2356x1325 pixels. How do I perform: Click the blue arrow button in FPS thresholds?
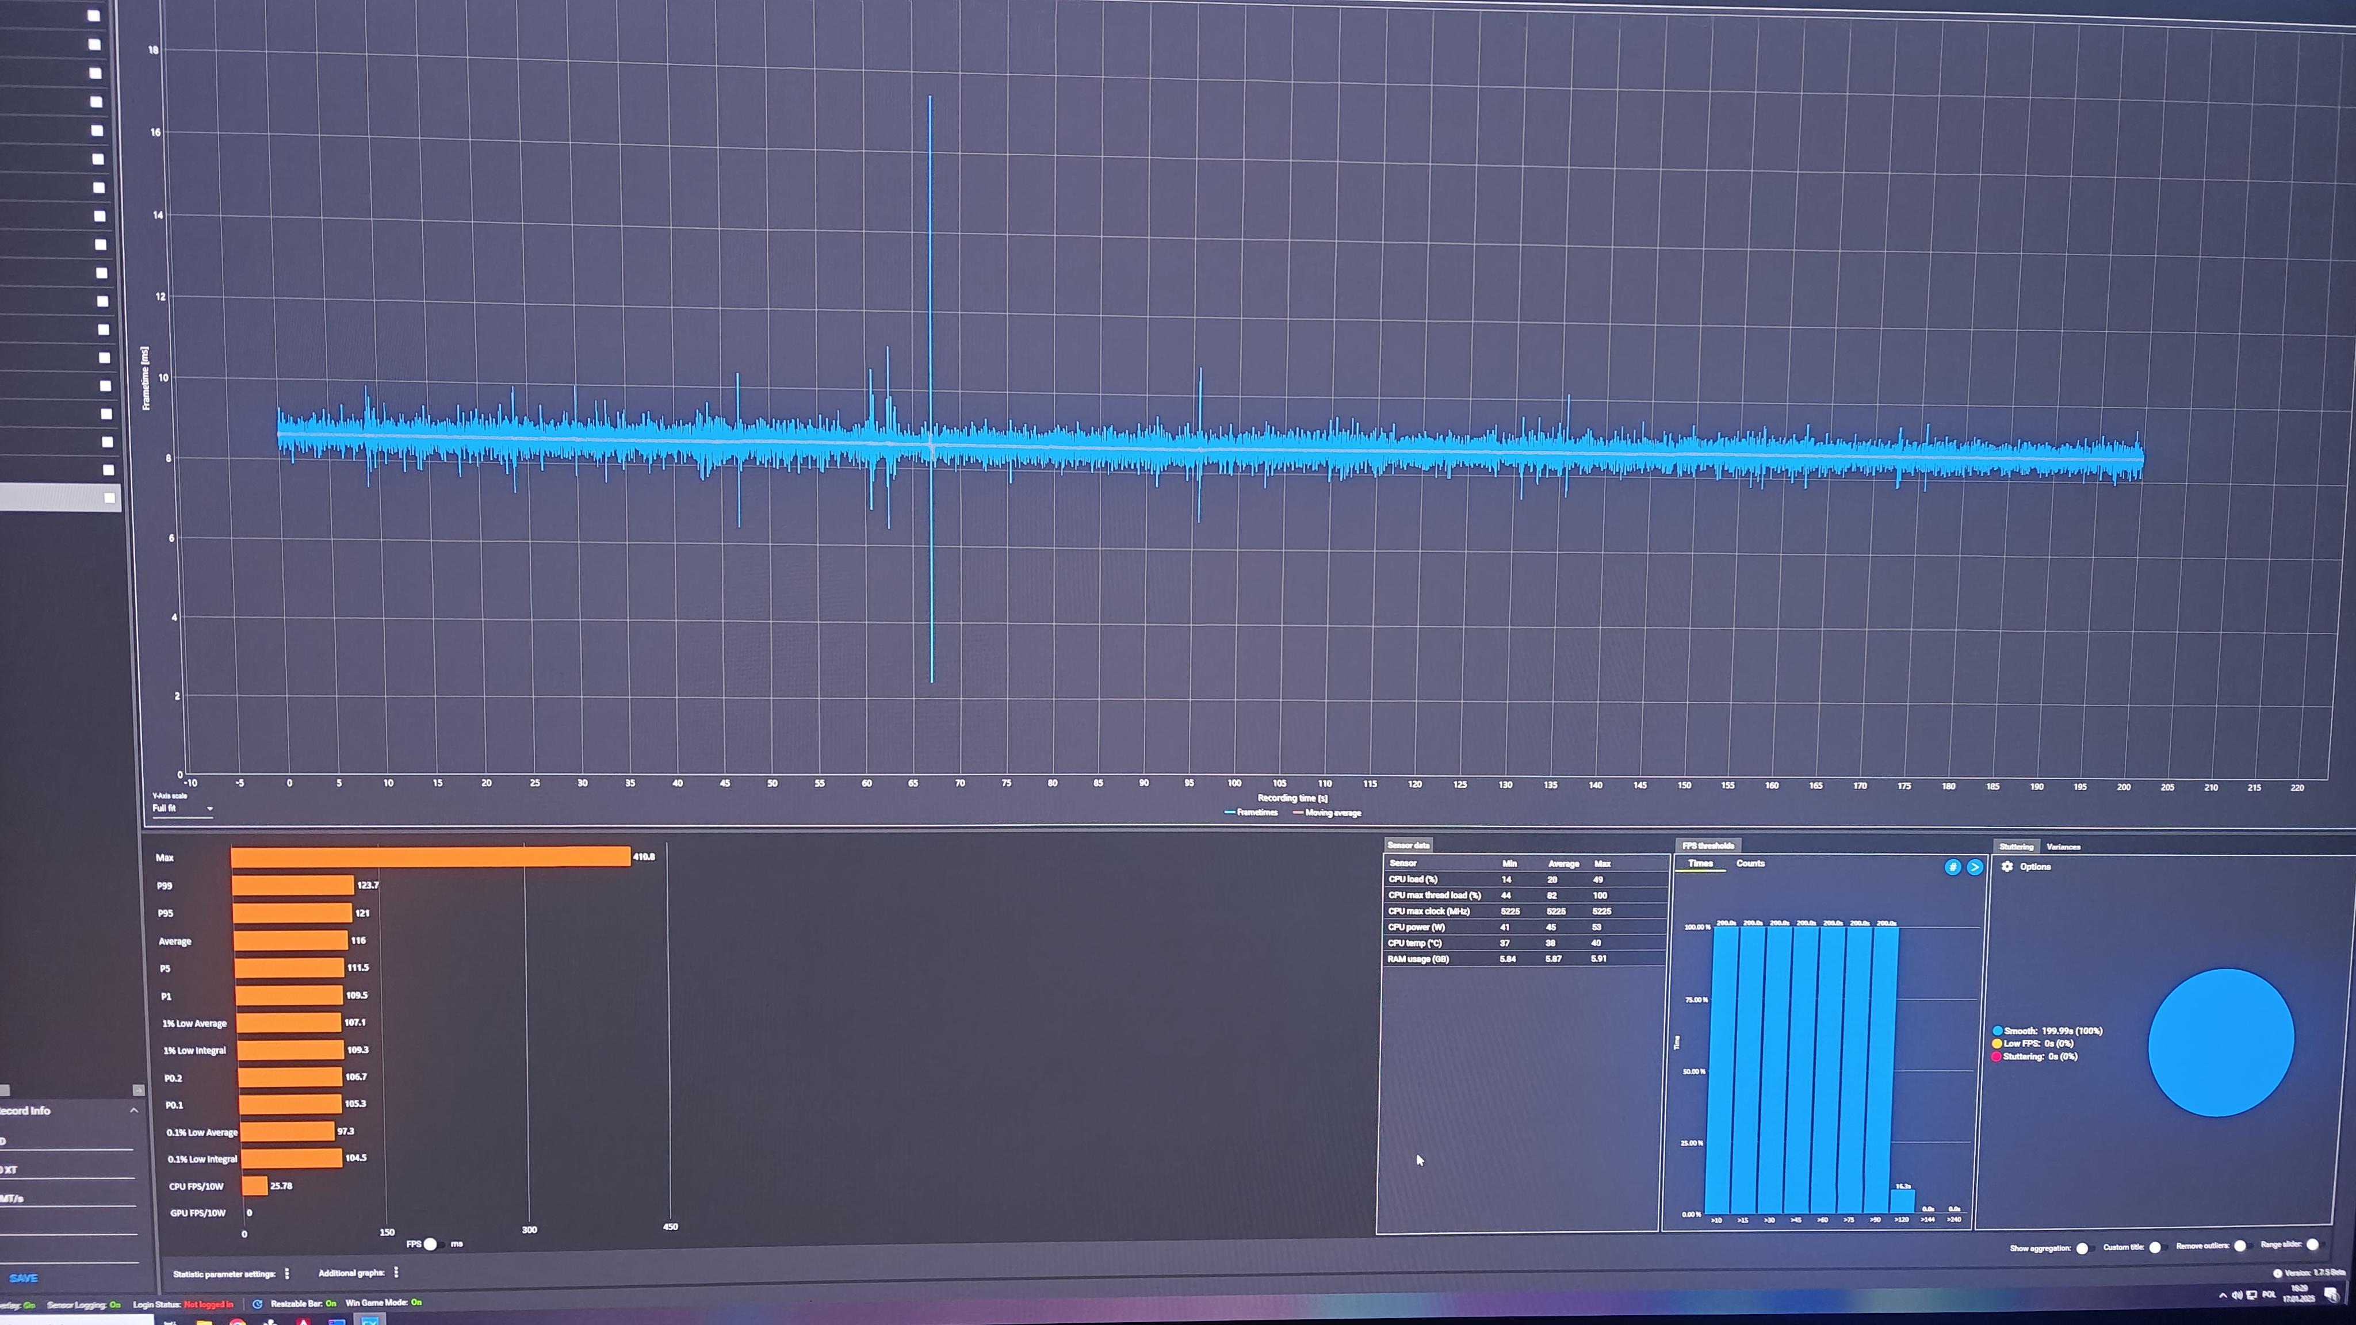point(1975,867)
